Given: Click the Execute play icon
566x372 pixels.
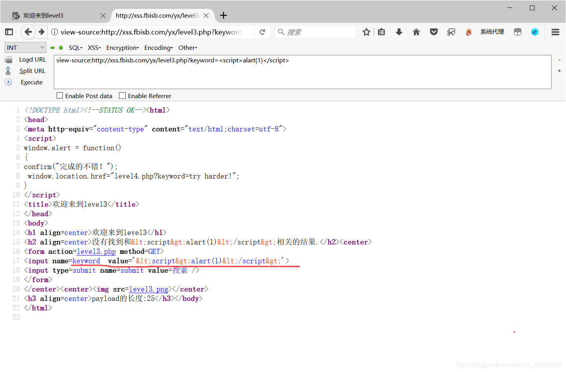Looking at the screenshot, I should [x=8, y=82].
